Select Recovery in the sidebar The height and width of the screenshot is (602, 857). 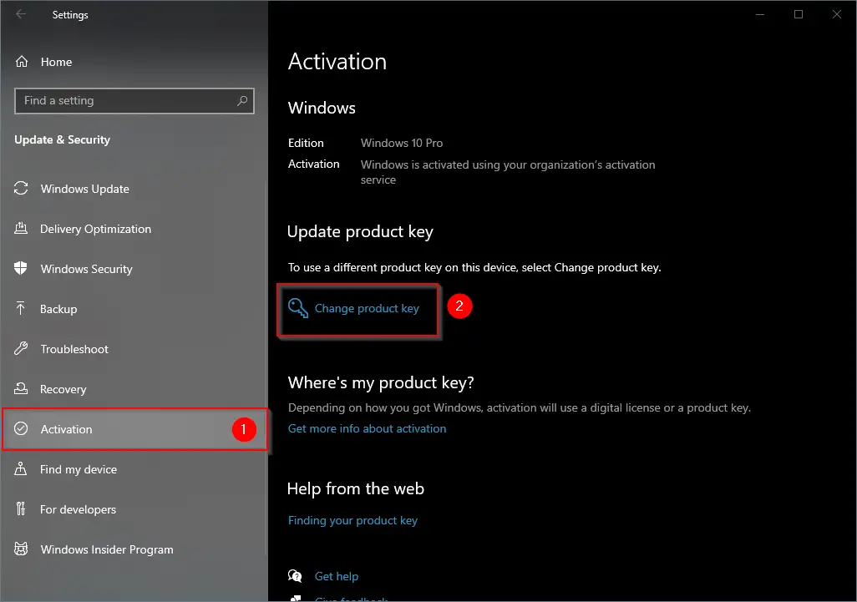point(134,389)
